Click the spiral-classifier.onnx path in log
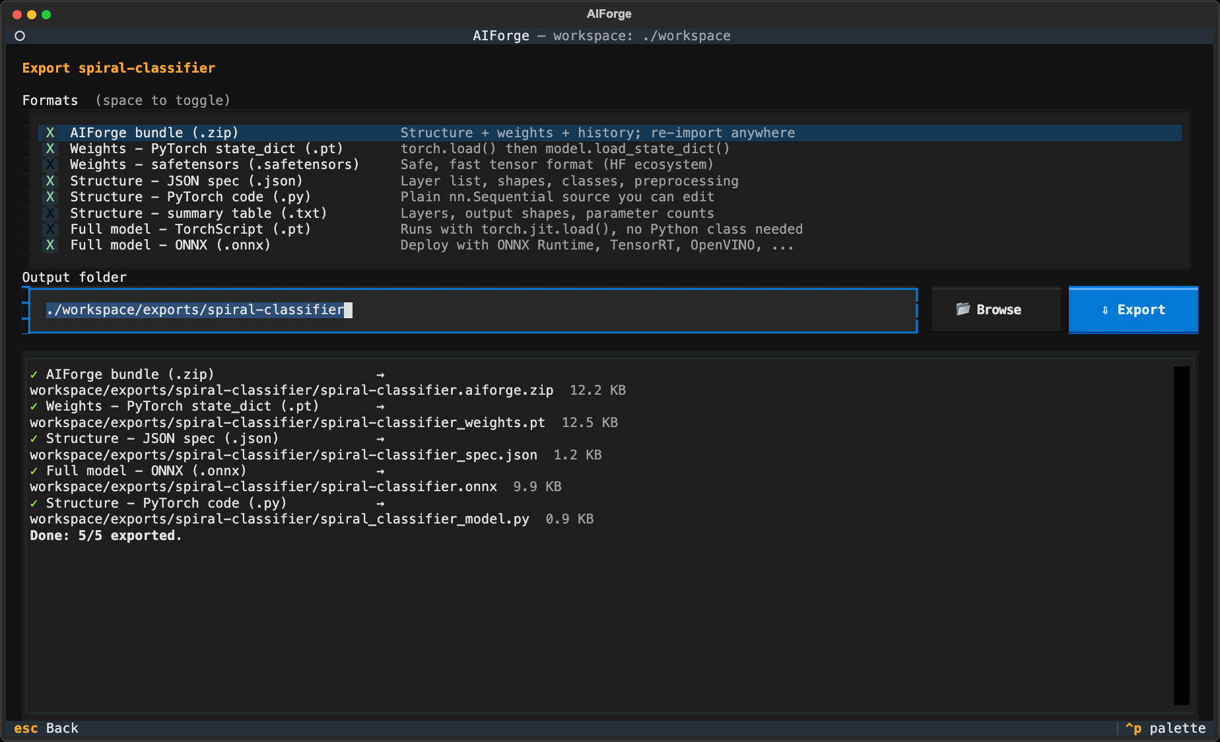Image resolution: width=1220 pixels, height=742 pixels. pyautogui.click(x=263, y=487)
